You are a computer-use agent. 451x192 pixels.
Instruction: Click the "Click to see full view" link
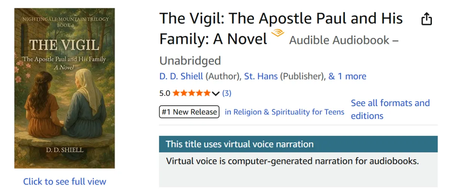pos(65,182)
